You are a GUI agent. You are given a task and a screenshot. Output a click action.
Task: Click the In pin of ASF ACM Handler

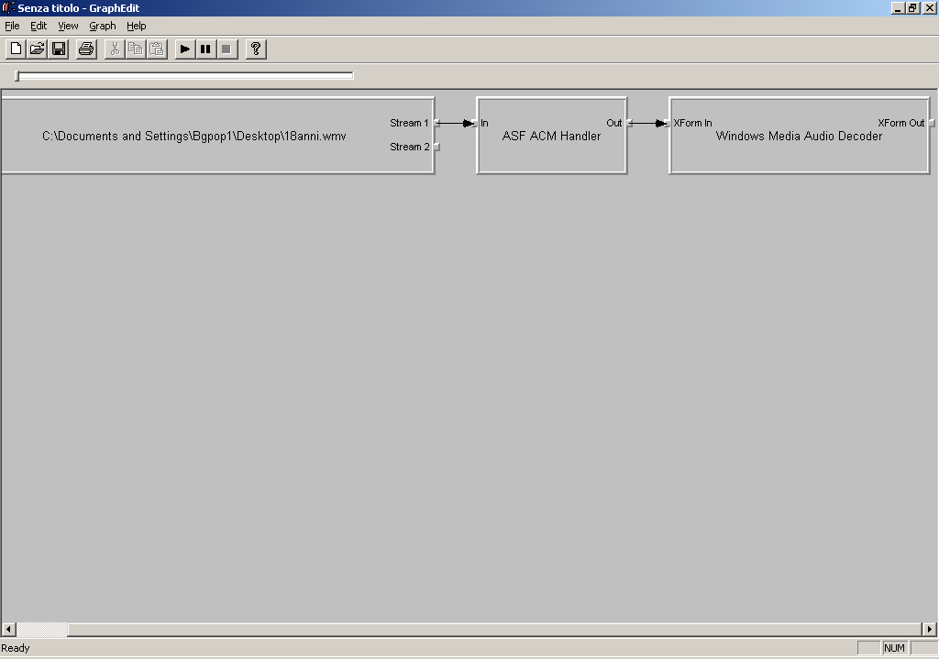[476, 124]
